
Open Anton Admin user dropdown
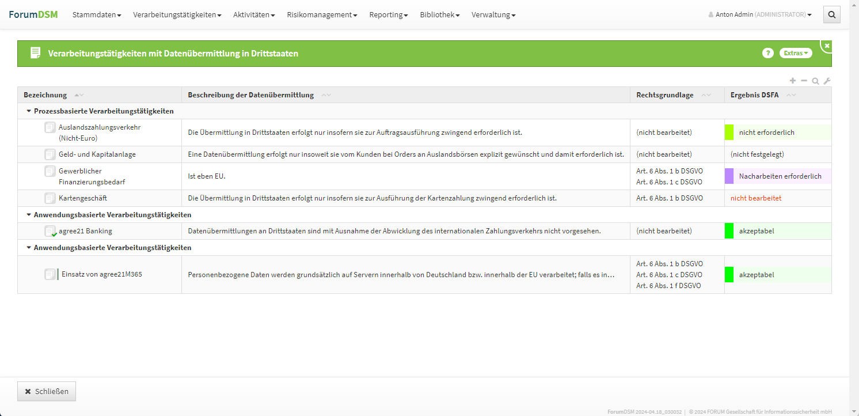760,15
